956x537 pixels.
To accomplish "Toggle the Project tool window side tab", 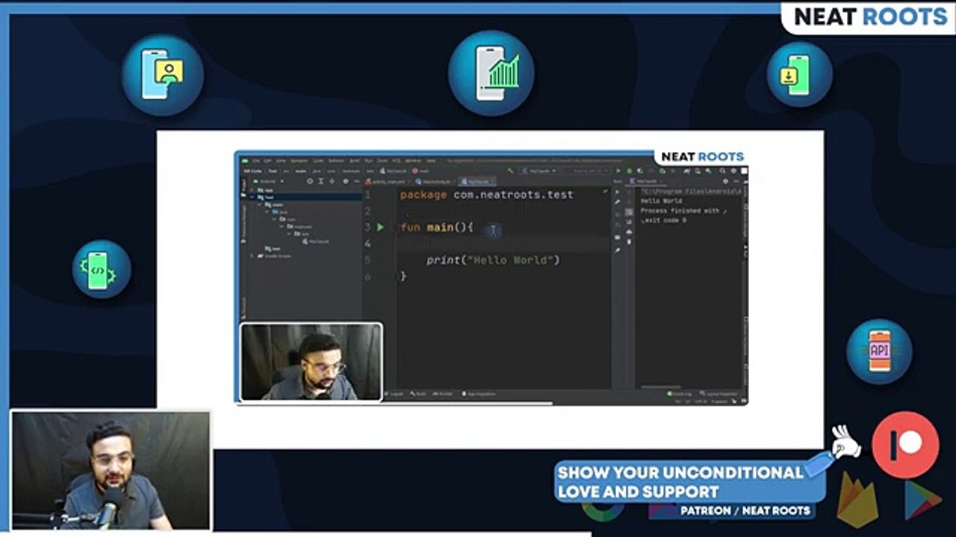I will 243,189.
